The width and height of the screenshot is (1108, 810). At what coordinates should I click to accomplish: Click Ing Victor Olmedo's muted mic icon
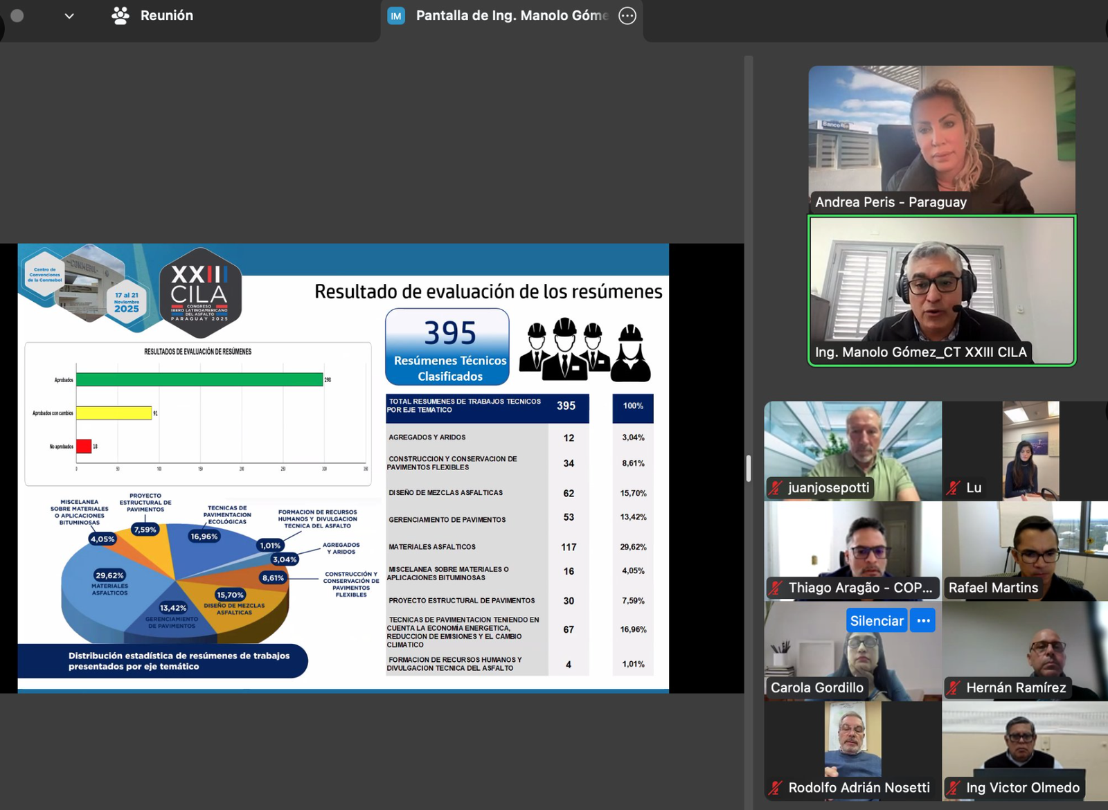click(954, 788)
